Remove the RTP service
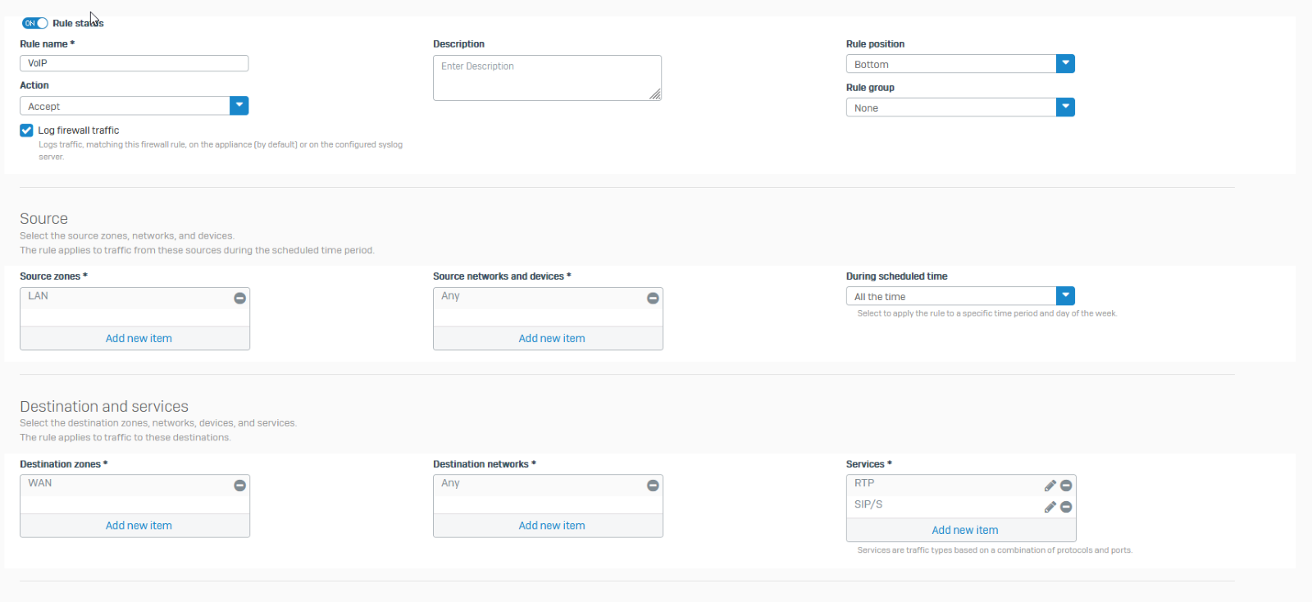1312x602 pixels. [x=1066, y=486]
